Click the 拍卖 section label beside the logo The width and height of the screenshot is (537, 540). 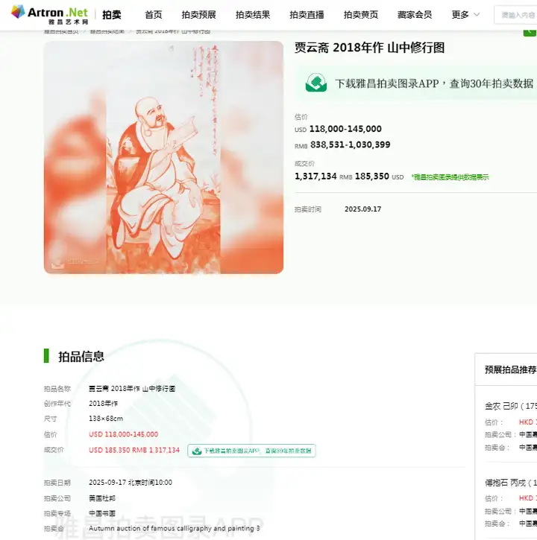pyautogui.click(x=112, y=15)
